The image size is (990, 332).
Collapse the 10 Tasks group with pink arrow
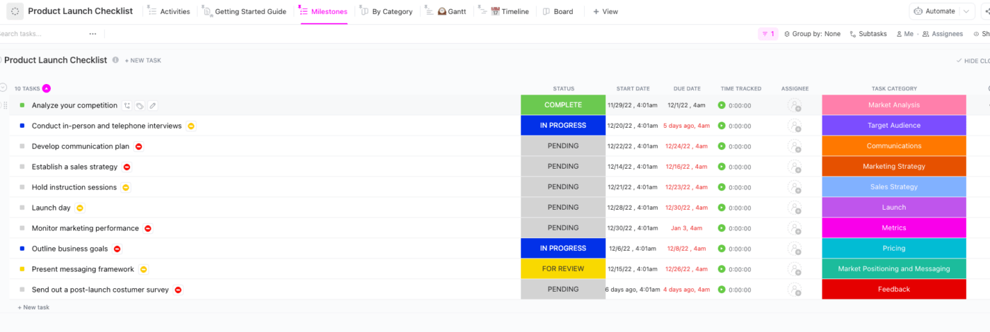click(47, 88)
